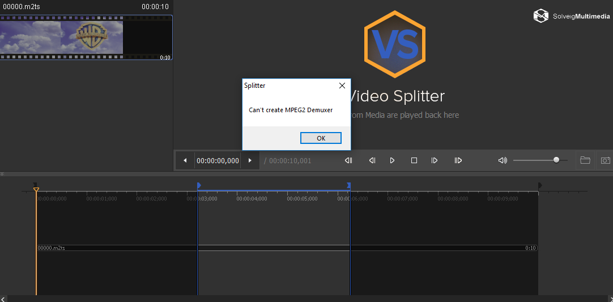
Task: Step back one frame
Action: click(372, 160)
